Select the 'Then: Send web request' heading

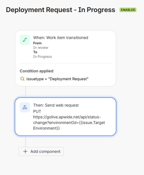pos(56,105)
